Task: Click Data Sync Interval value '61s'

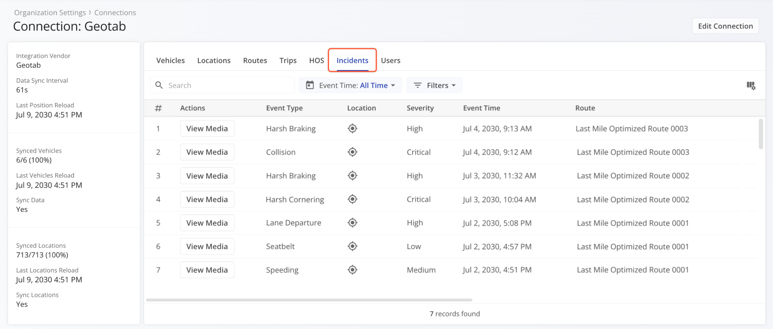Action: [x=22, y=90]
